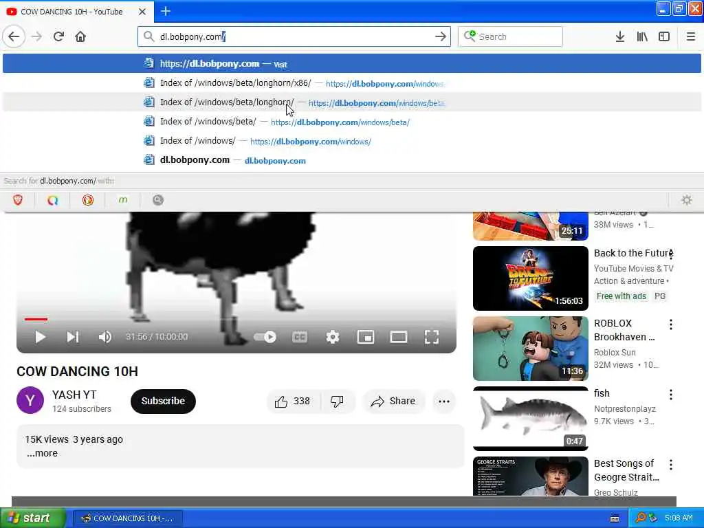Toggle the autoplay switch in the player
This screenshot has width=704, height=528.
point(265,337)
